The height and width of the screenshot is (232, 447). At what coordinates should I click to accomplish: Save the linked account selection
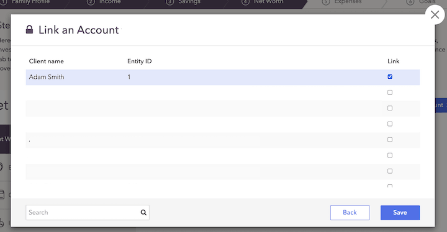coord(400,213)
